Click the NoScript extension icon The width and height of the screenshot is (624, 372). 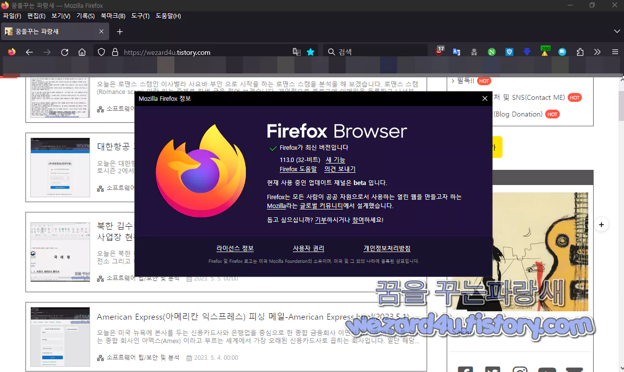click(x=491, y=51)
